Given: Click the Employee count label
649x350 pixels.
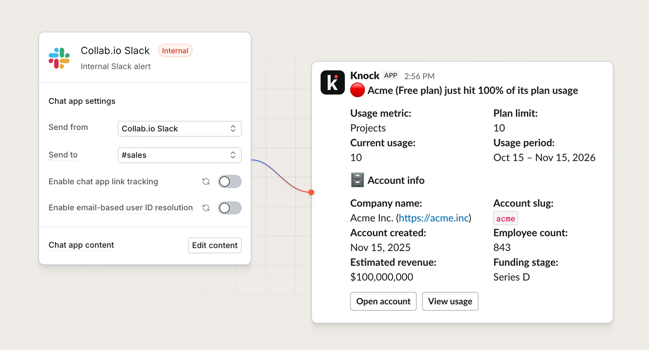Looking at the screenshot, I should coord(530,233).
